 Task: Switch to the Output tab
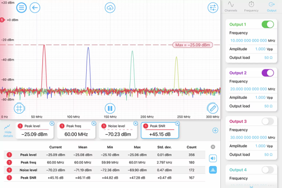click(x=272, y=7)
